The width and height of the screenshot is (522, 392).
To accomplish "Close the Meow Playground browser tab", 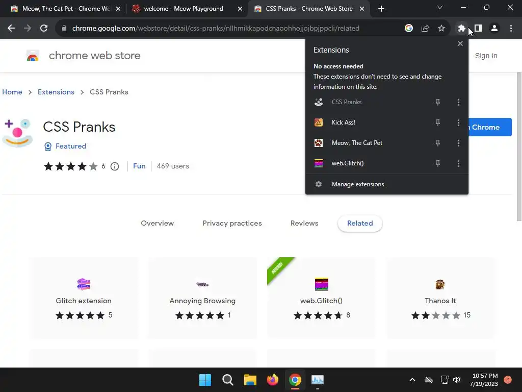I will click(240, 9).
